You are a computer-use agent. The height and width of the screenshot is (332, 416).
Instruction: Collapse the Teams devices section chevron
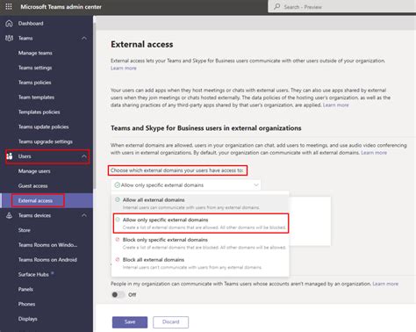click(x=84, y=215)
